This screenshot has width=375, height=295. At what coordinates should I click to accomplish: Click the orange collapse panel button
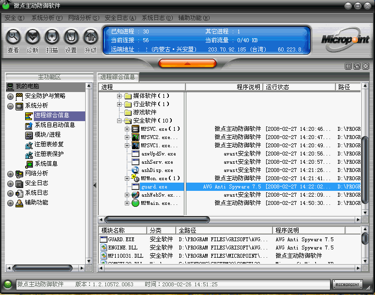pos(187,63)
